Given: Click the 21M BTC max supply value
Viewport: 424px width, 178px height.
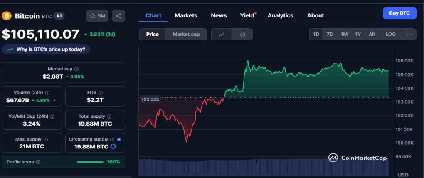Looking at the screenshot, I should click(32, 147).
